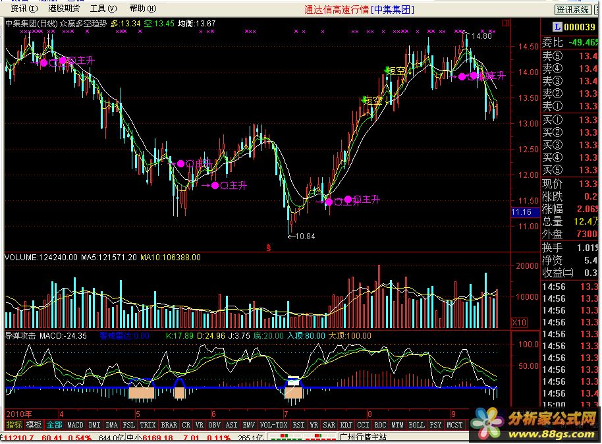Select the KDJ indicator tab
The image size is (602, 444).
tap(346, 425)
